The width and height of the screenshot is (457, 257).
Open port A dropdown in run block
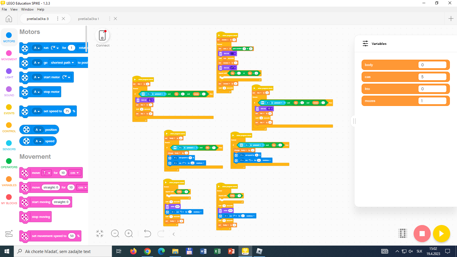pos(37,48)
